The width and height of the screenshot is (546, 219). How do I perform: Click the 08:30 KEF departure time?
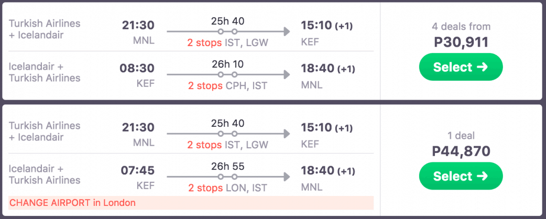[138, 68]
